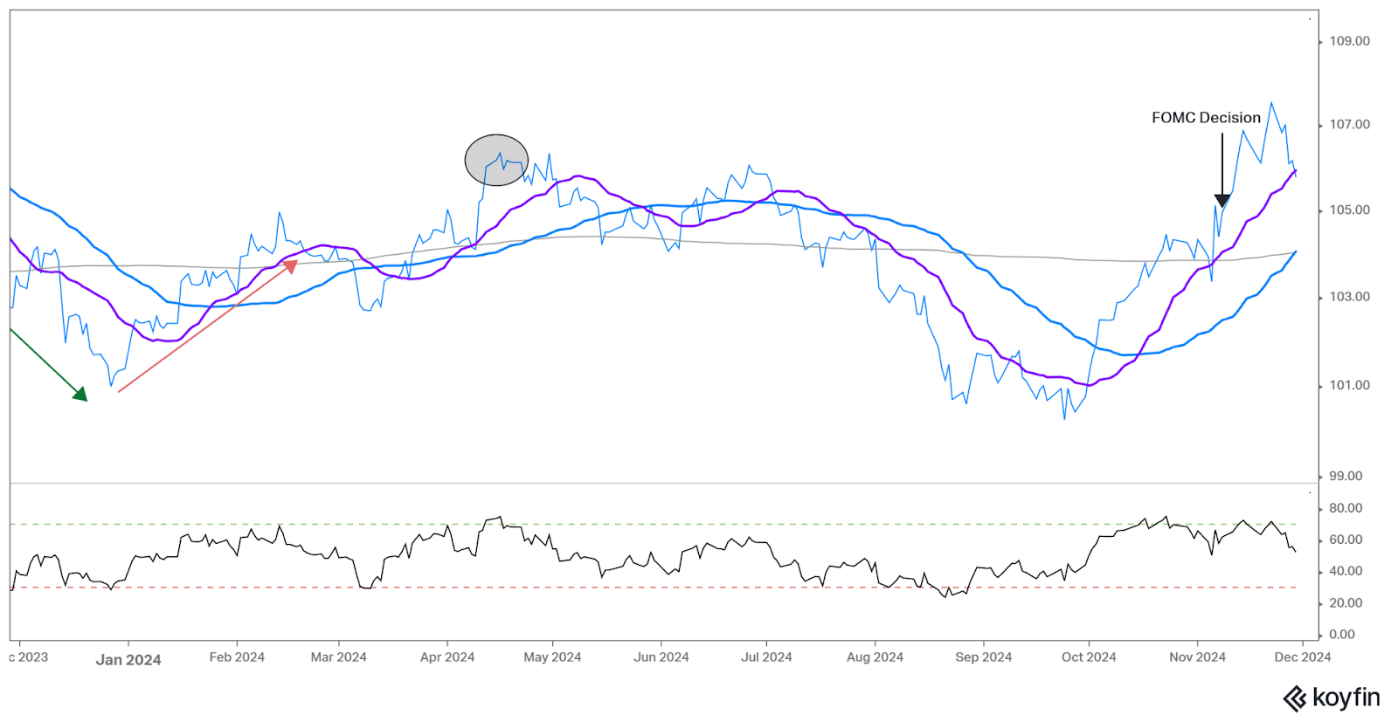The width and height of the screenshot is (1398, 722).
Task: Click the Koyfin logo
Action: [x=1332, y=698]
